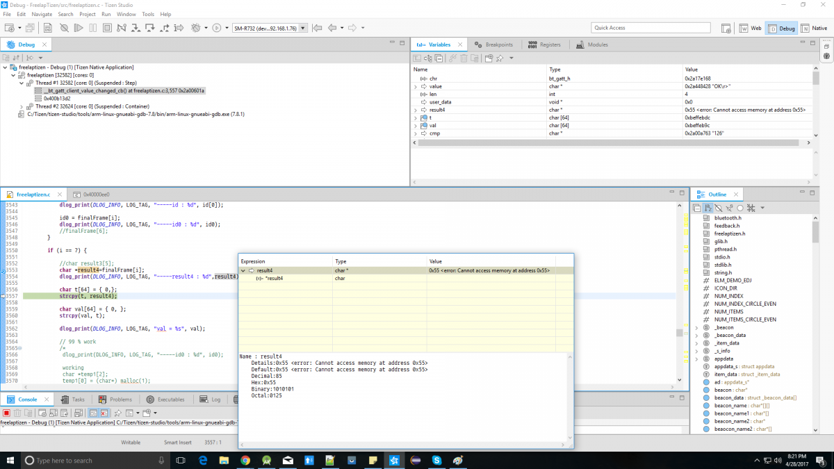
Task: Click the Resume debug toolbar icon
Action: tap(79, 28)
